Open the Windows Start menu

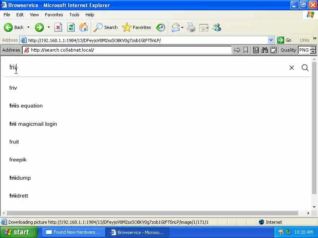(x=19, y=232)
